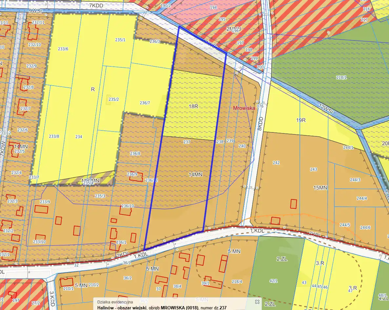Click parcel 236/9 label
The width and height of the screenshot is (389, 310).
pos(132,174)
